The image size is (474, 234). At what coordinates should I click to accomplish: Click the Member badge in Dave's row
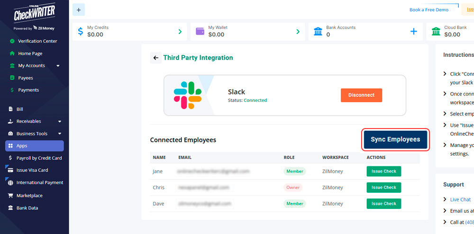point(295,204)
